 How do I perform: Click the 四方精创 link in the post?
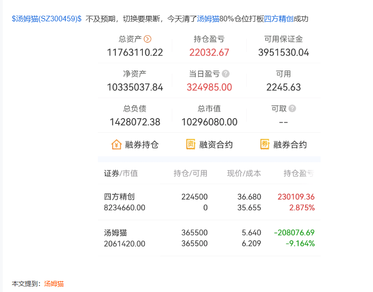tap(278, 19)
